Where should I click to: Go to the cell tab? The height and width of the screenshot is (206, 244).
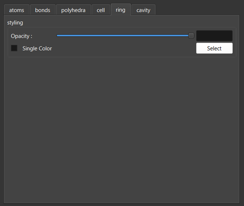pyautogui.click(x=101, y=10)
